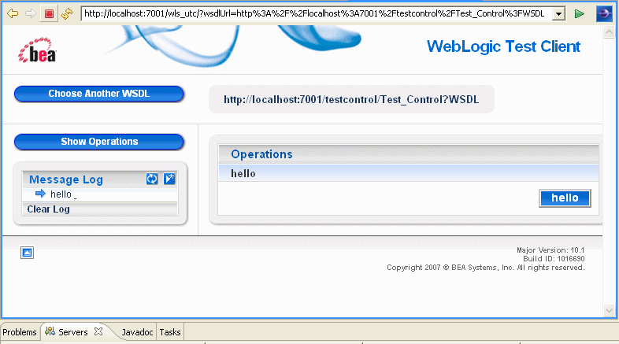Switch to the Servers tab
Viewport: 619px width, 344px height.
click(x=73, y=332)
